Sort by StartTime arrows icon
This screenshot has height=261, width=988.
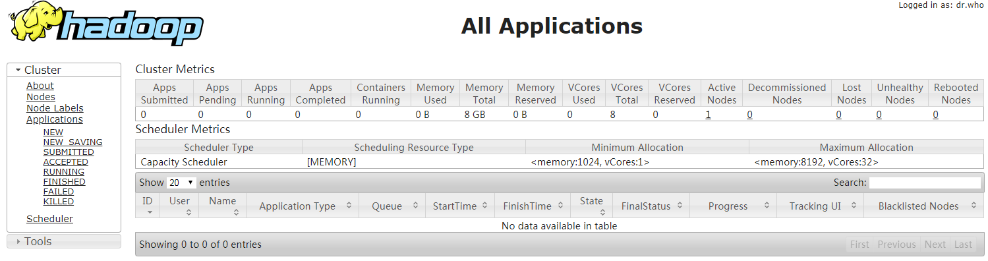[x=484, y=206]
